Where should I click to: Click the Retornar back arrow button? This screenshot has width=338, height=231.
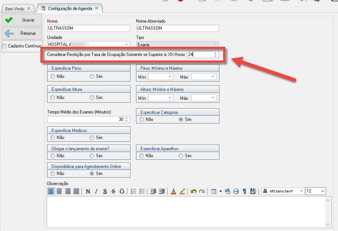[x=21, y=33]
